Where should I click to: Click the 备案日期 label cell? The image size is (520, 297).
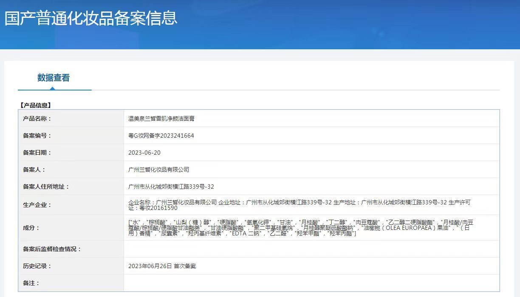71,153
